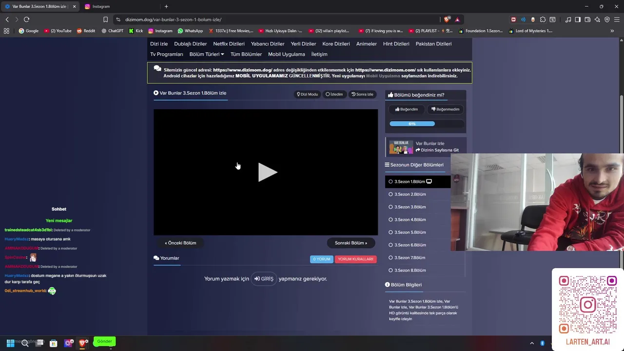
Task: Select 3.Sezon 2.Bölüm episode
Action: 418,194
